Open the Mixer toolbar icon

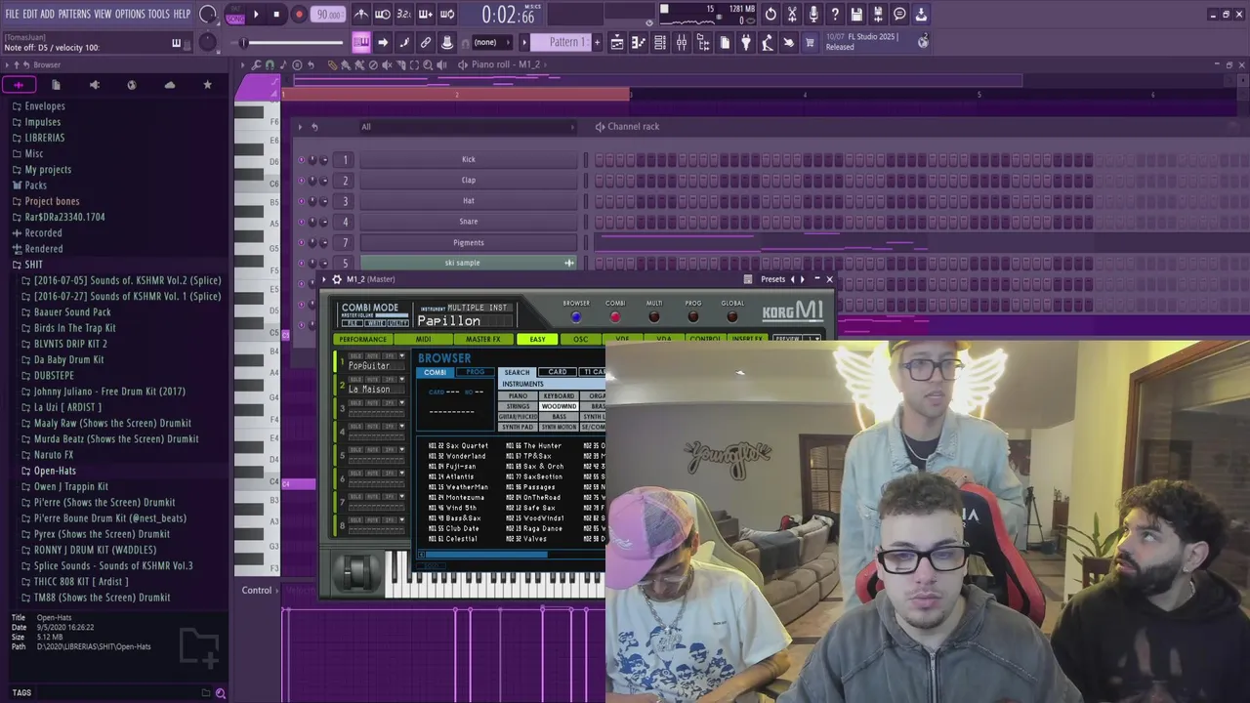click(x=682, y=43)
